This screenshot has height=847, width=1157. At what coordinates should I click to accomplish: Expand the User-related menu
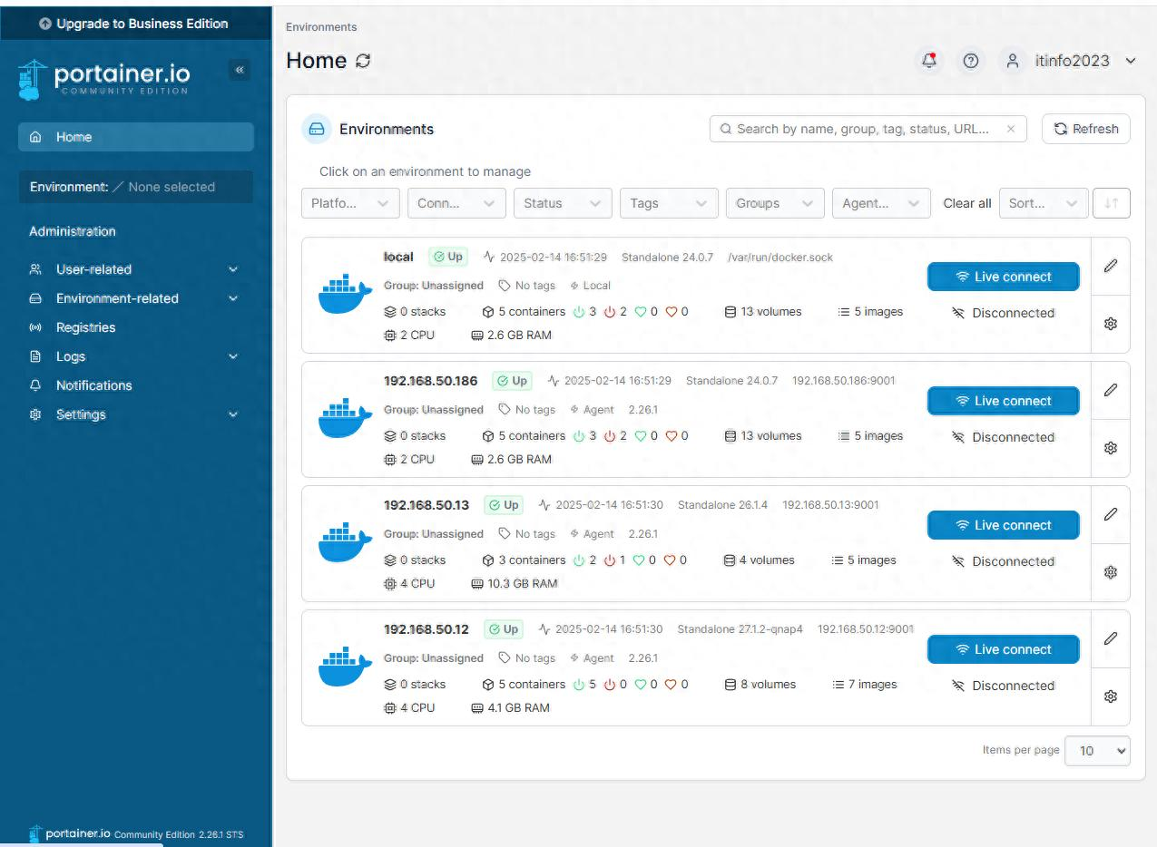(x=135, y=269)
